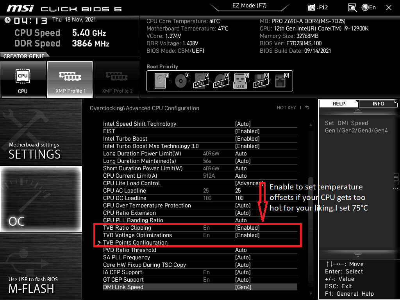Click the settings list scrollbar thumb
Image resolution: width=400 pixels, height=300 pixels.
point(311,231)
